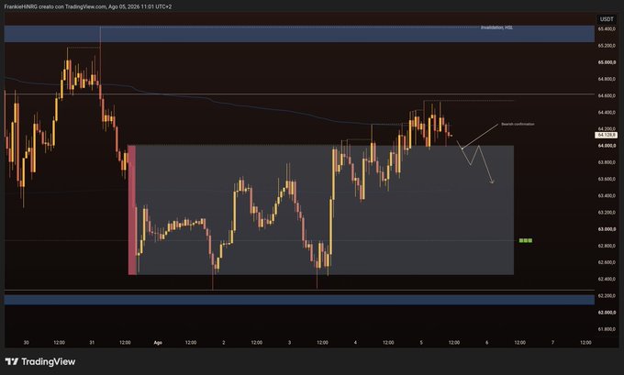Click the date label 5 on time axis
Screen dimensions: 624x375
(421, 342)
